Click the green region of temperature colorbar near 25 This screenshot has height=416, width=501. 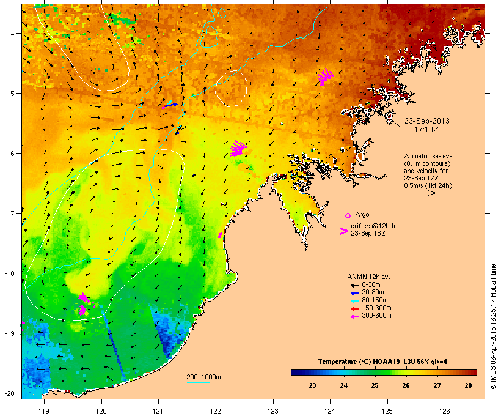click(x=375, y=372)
